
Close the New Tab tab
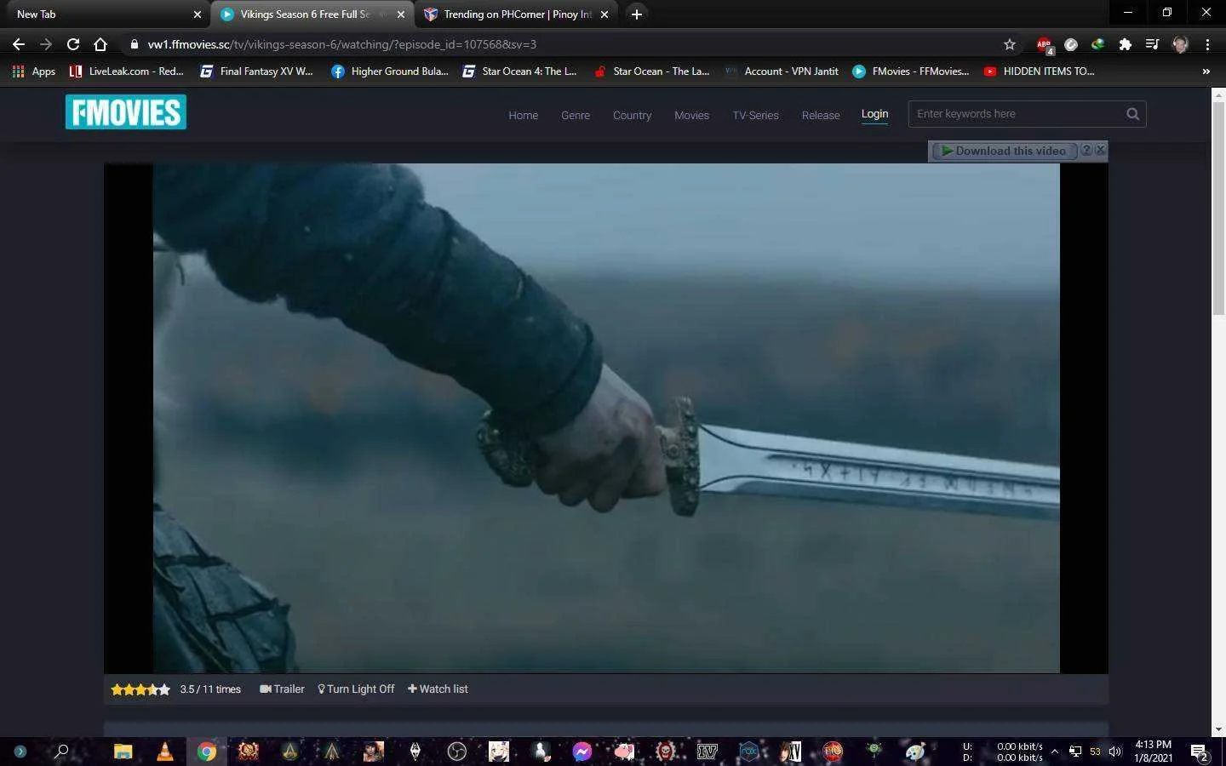pos(198,14)
